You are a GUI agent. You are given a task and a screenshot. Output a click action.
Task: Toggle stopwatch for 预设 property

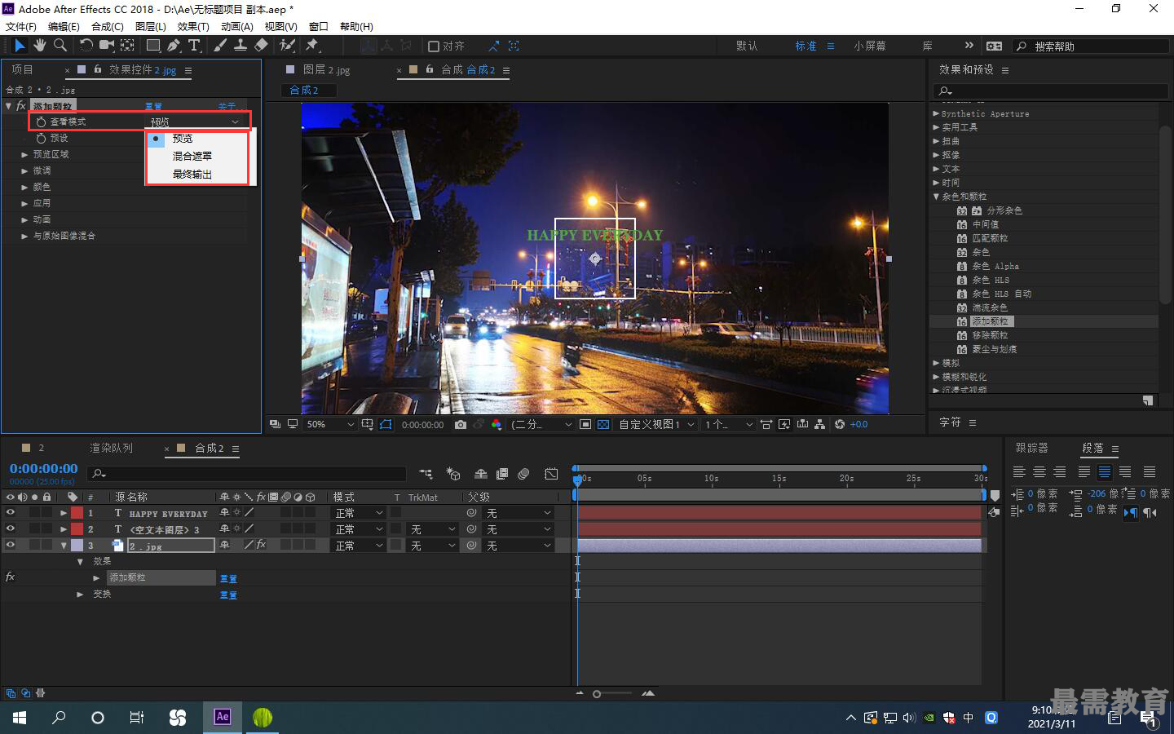pos(41,138)
